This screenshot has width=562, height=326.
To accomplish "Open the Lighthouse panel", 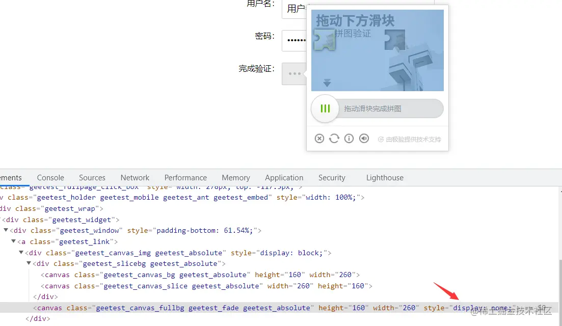I will pos(385,177).
